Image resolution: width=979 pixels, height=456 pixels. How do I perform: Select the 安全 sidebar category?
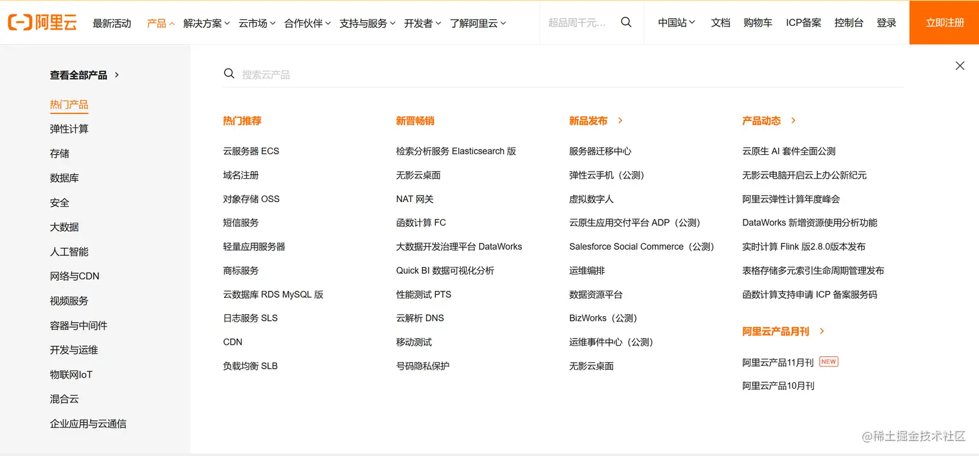[x=60, y=203]
